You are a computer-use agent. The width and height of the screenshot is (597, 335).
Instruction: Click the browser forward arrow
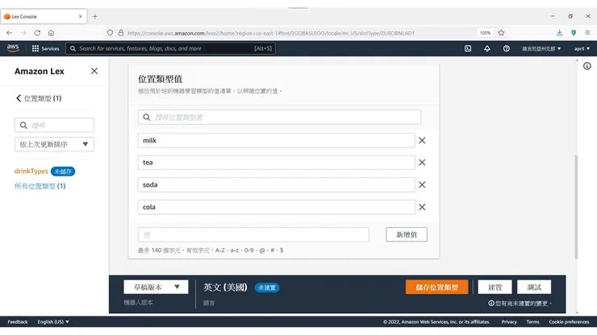pos(23,33)
